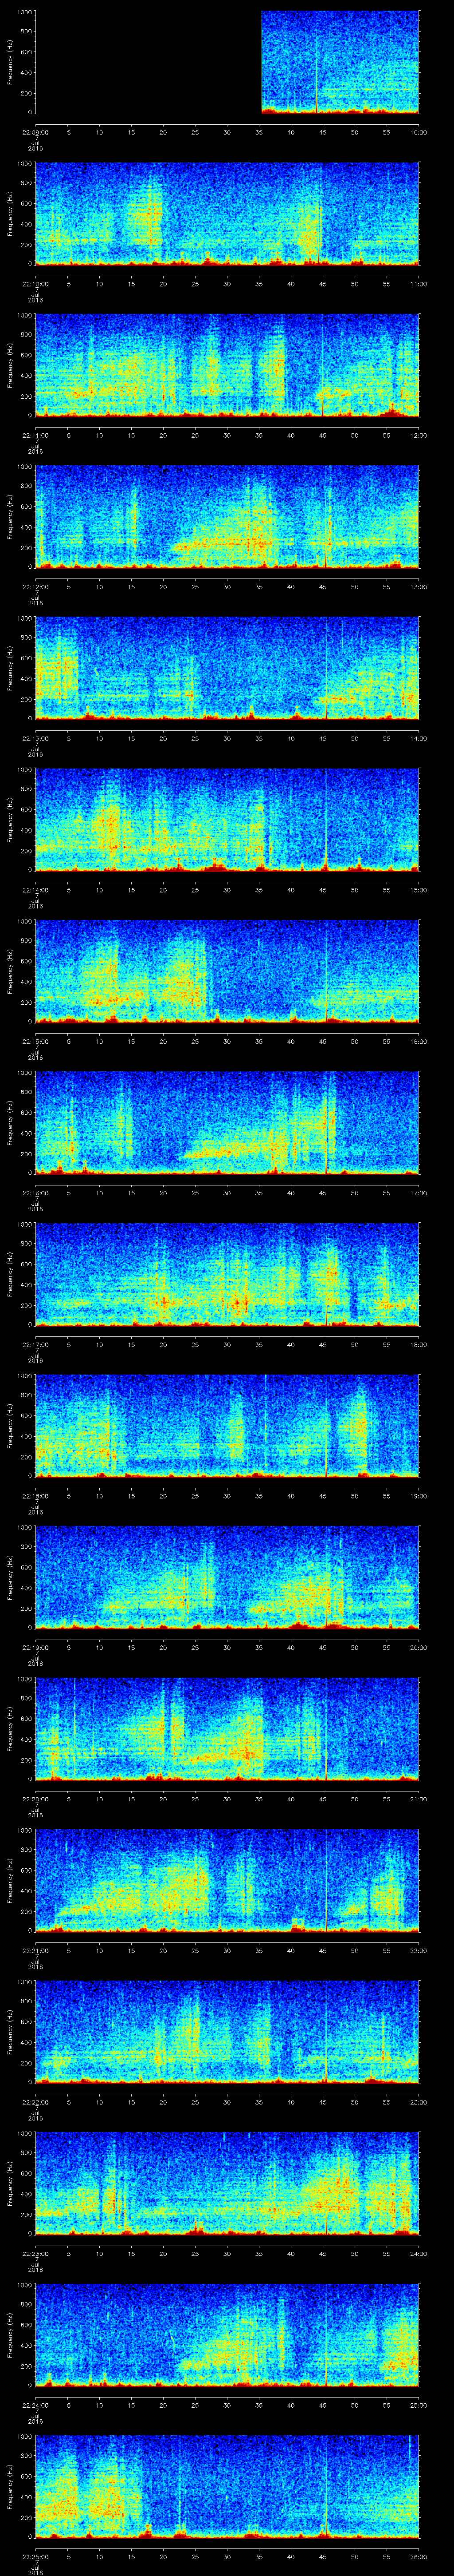Click the 22:09:00 start time label
Screen dimensions: 454x2576
coord(35,132)
